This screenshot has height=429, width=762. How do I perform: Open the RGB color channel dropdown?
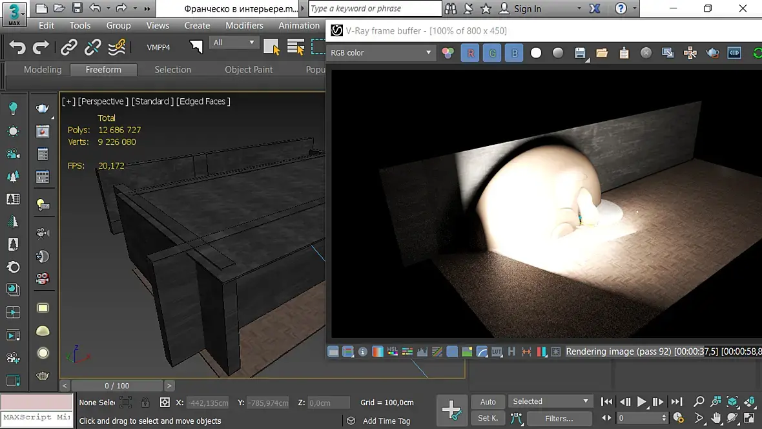click(x=381, y=53)
